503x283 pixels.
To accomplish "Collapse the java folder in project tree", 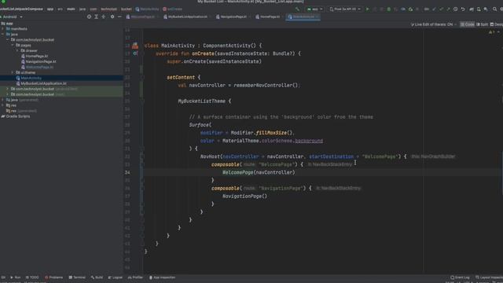I will click(x=3, y=35).
